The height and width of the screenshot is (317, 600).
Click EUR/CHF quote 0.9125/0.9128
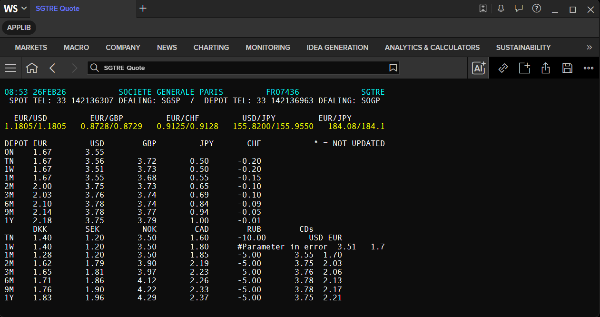point(187,127)
